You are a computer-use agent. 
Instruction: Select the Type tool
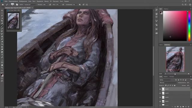[x=2, y=55]
